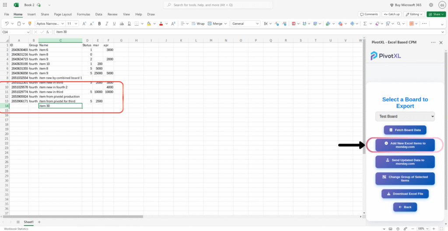The image size is (448, 231).
Task: Switch to the Draw tab
Action: [x=151, y=14]
